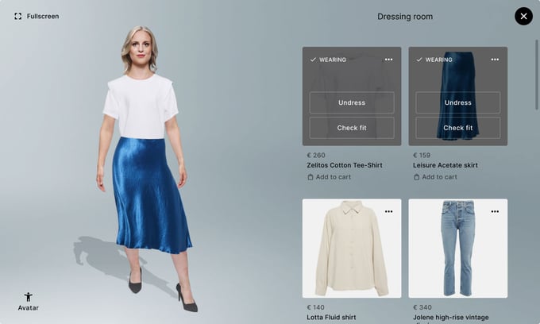Click the € 140 price
This screenshot has height=324, width=540.
(x=316, y=307)
